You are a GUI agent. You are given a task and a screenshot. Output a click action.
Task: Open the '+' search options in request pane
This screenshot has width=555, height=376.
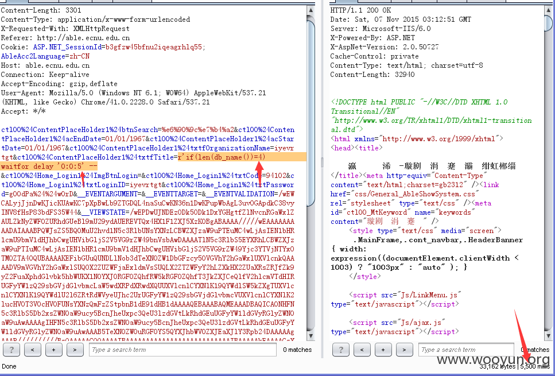[x=54, y=350]
